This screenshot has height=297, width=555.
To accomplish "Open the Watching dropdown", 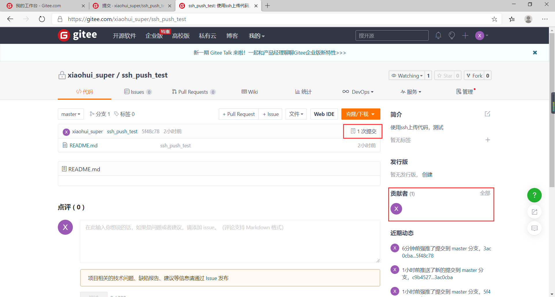I will point(407,76).
